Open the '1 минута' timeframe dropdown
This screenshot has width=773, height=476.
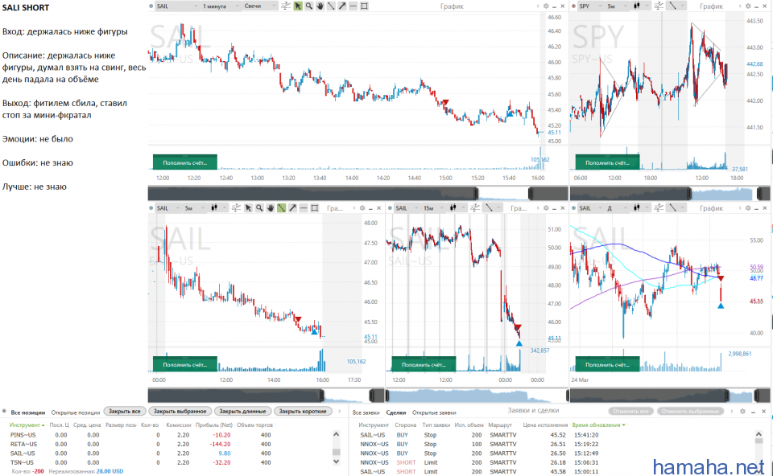point(220,6)
